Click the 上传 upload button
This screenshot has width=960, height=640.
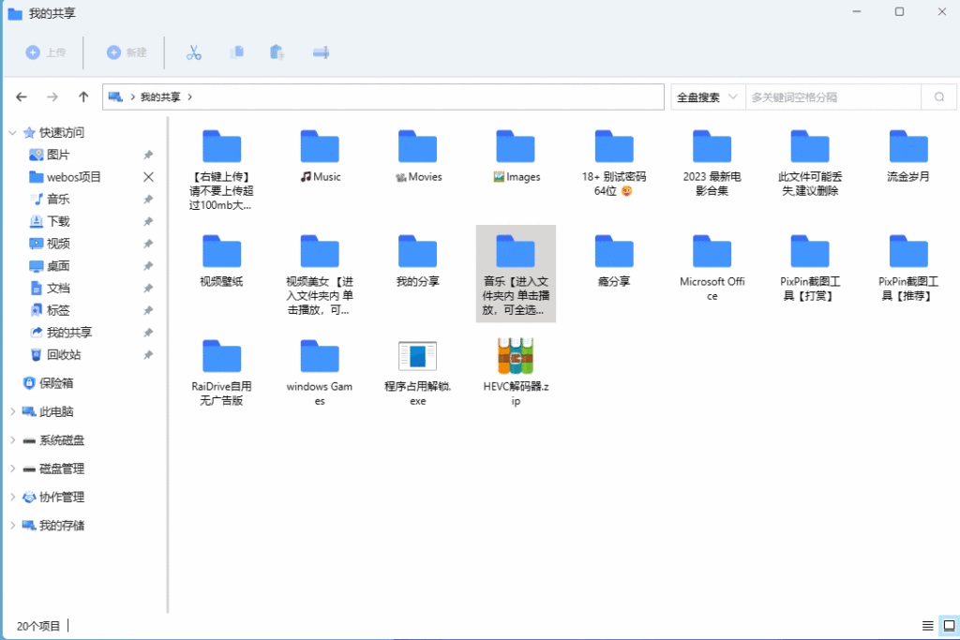point(46,52)
